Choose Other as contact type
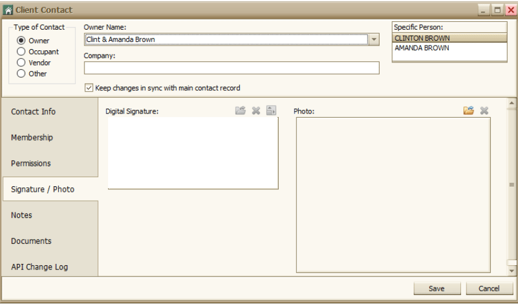Screen dimensions: 518x304 [21, 73]
